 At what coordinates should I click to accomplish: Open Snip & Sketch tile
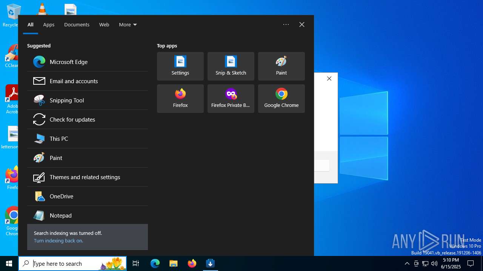coord(231,66)
